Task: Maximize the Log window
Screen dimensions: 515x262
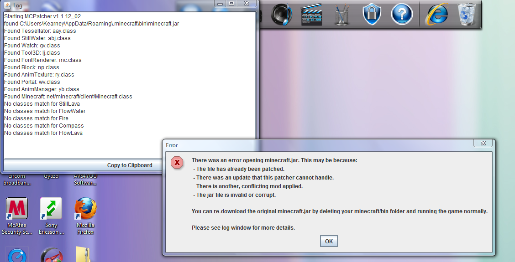Action: (x=231, y=4)
